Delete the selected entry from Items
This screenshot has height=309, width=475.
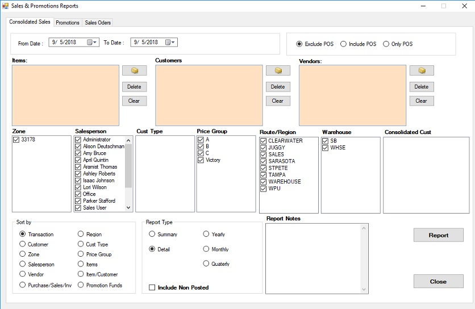[x=135, y=87]
